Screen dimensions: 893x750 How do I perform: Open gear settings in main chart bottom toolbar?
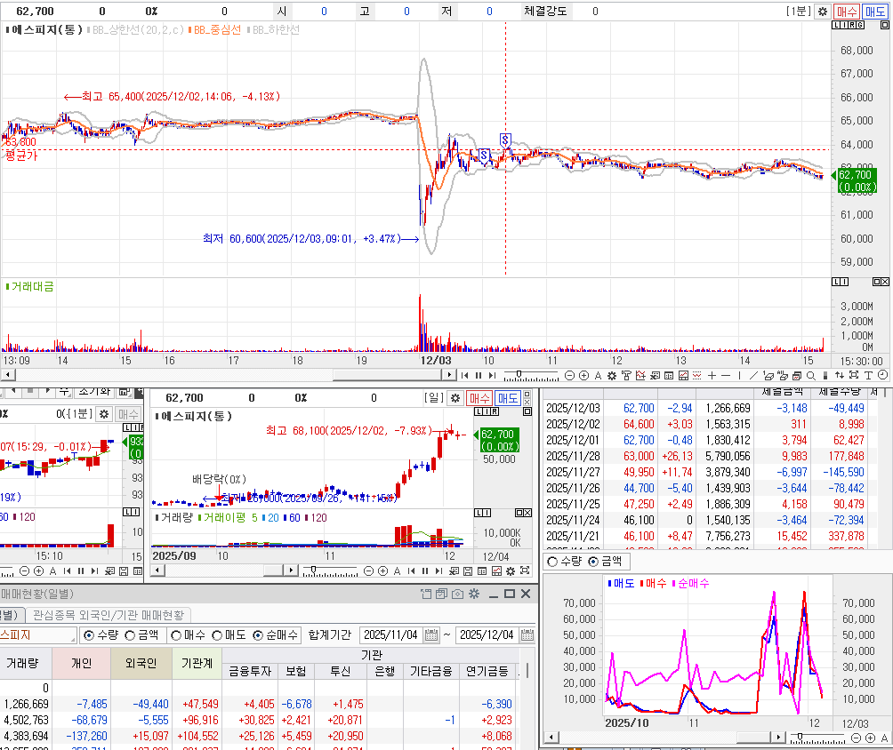tap(612, 376)
